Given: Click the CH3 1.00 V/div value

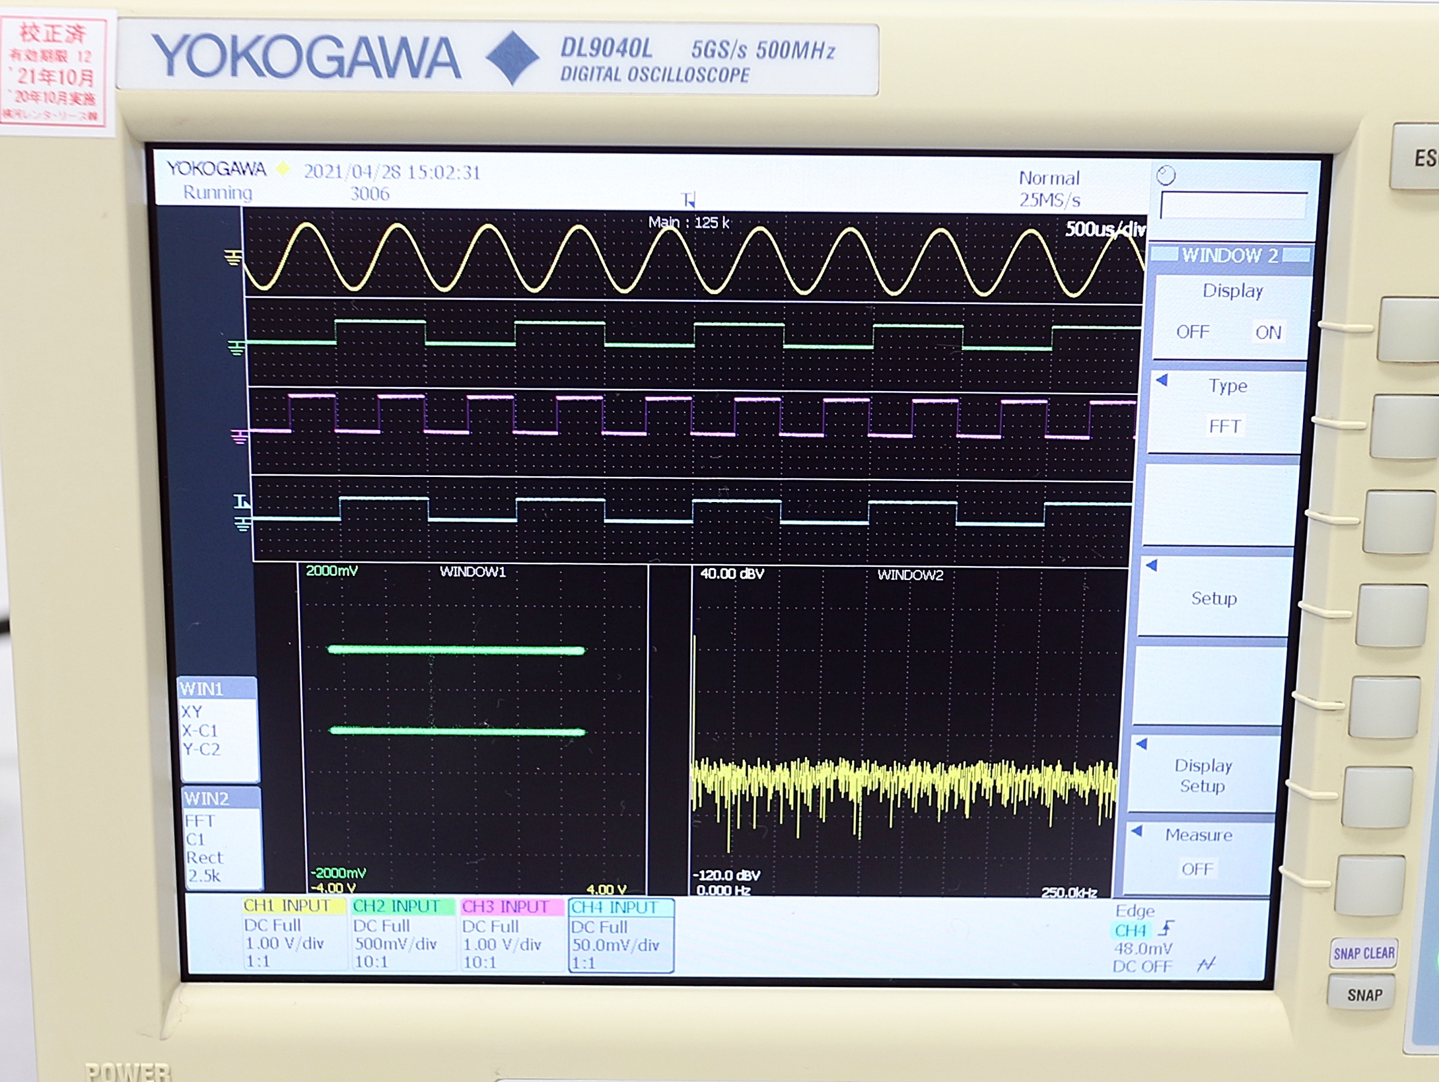Looking at the screenshot, I should [x=502, y=945].
